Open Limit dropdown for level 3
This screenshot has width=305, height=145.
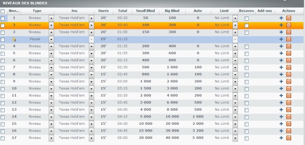235,32
